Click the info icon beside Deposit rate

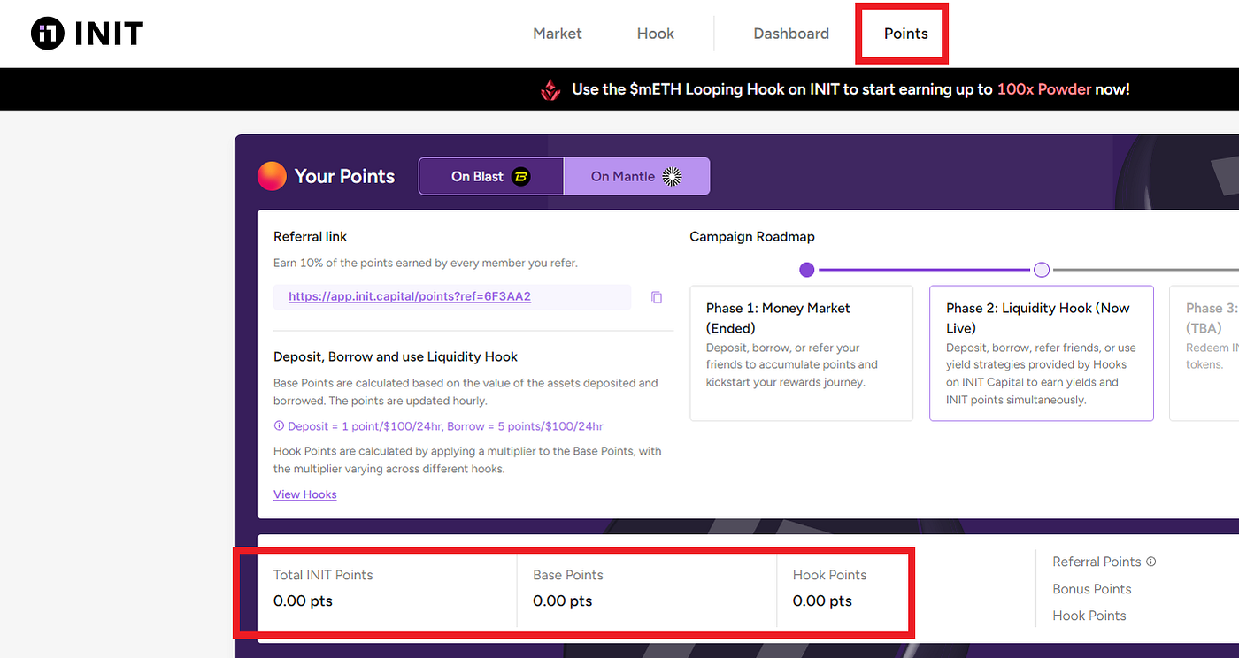tap(279, 426)
